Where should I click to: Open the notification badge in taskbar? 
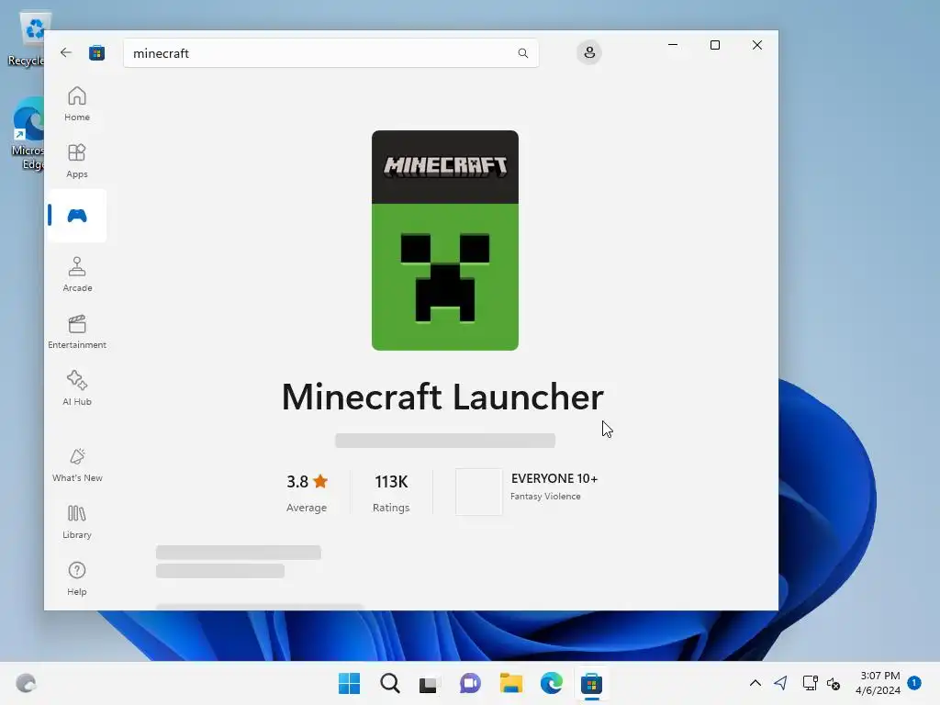[x=914, y=682]
